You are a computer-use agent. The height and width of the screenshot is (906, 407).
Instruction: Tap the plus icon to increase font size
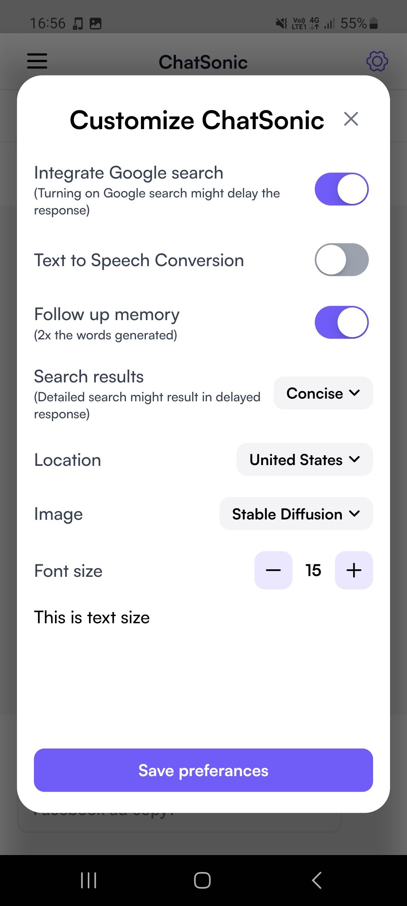click(x=353, y=570)
